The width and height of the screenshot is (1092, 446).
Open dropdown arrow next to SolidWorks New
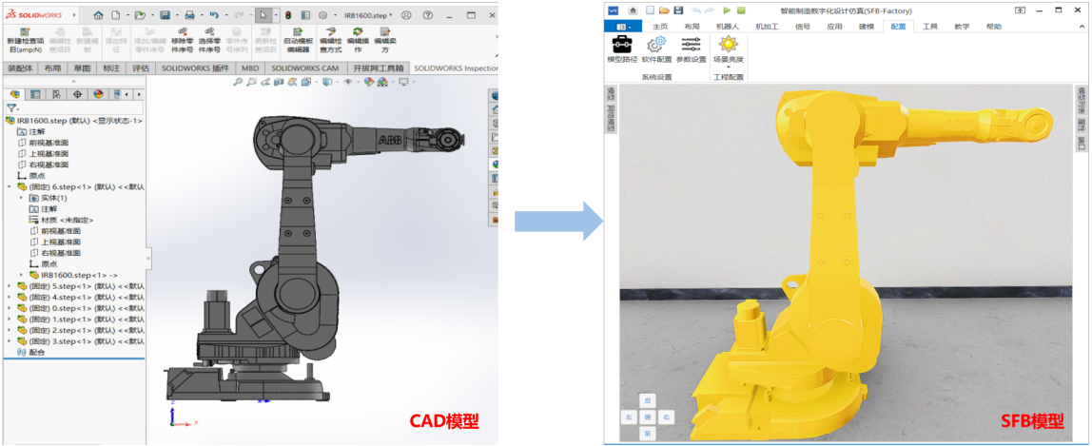(x=127, y=14)
